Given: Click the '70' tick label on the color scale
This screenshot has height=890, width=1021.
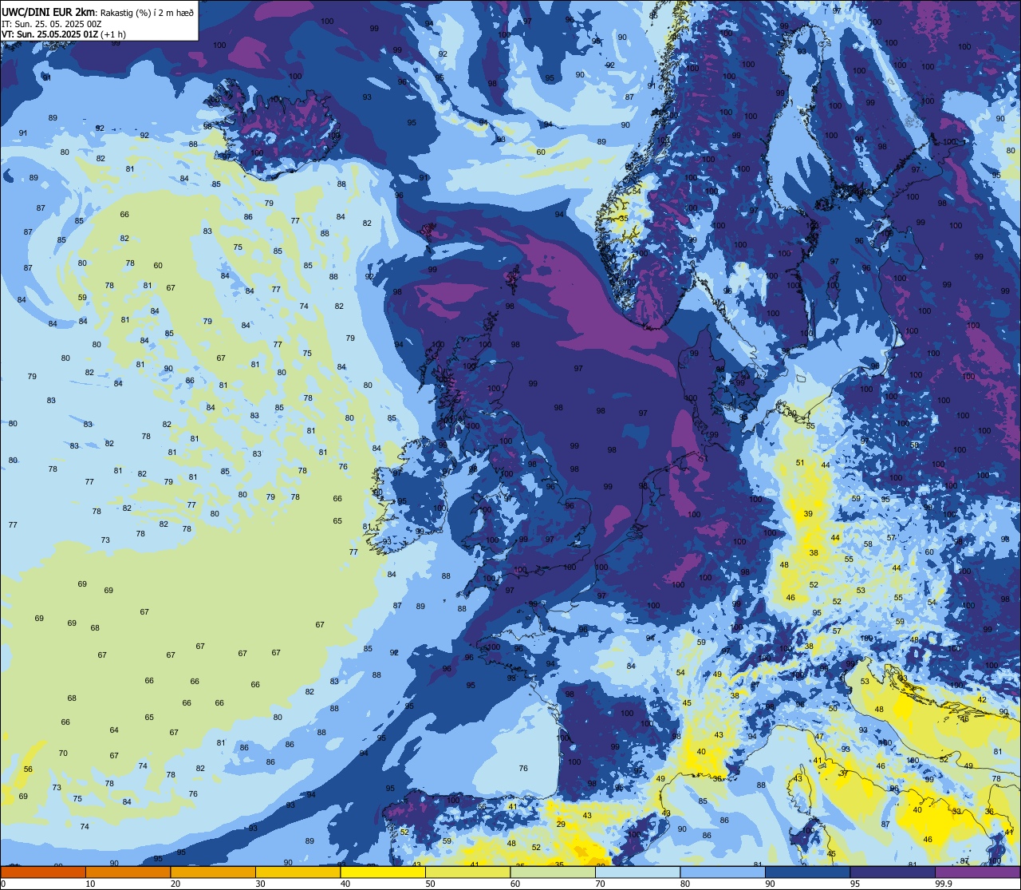Looking at the screenshot, I should [600, 884].
